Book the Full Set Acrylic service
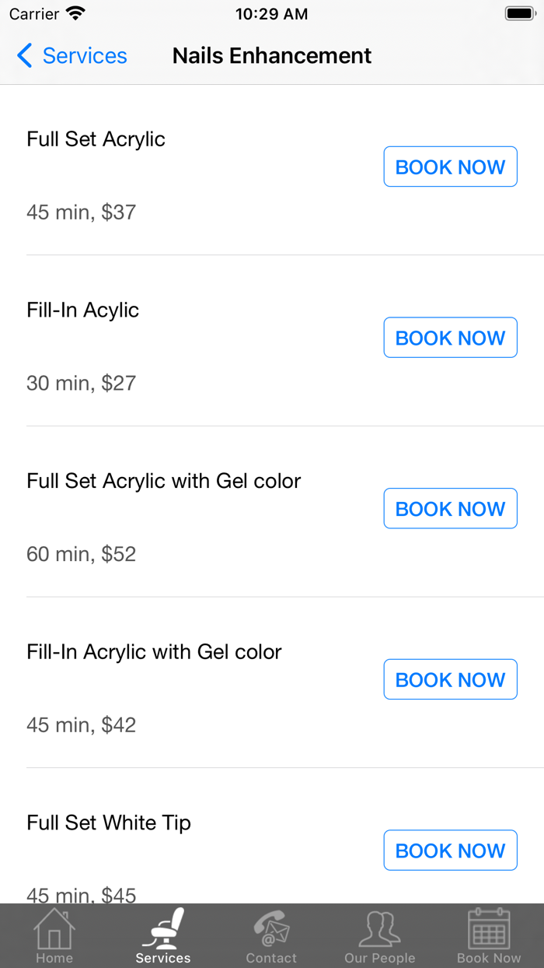The height and width of the screenshot is (968, 544). click(x=450, y=167)
